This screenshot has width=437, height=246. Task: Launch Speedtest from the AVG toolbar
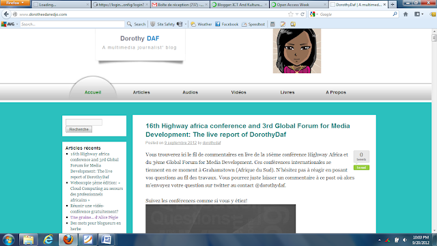point(253,25)
